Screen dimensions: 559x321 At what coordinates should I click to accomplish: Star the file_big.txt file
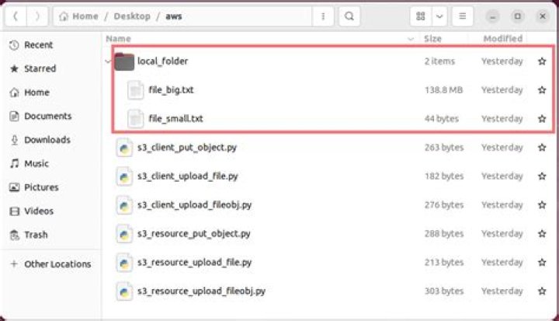coord(542,90)
